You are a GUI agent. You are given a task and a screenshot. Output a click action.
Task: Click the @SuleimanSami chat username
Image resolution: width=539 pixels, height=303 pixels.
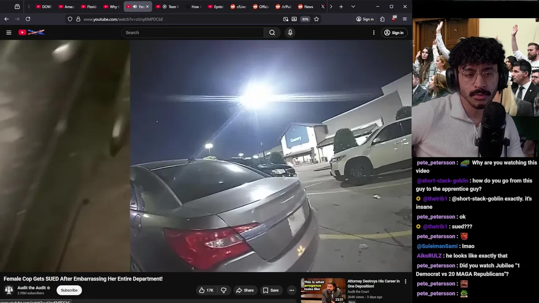point(437,246)
